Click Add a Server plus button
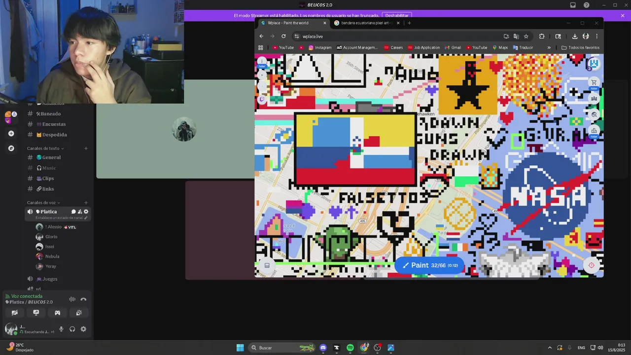 (11, 133)
